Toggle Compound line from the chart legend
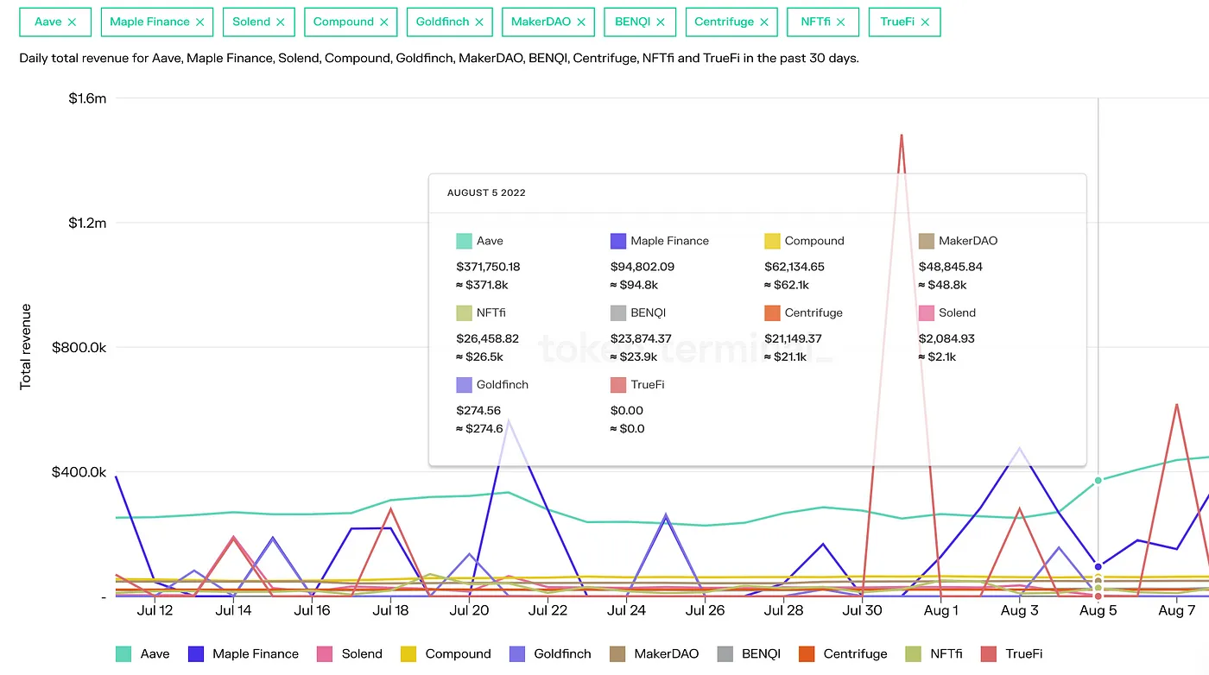The height and width of the screenshot is (675, 1209). [446, 654]
